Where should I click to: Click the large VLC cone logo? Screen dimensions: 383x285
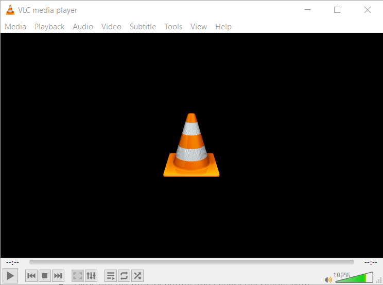tap(191, 145)
